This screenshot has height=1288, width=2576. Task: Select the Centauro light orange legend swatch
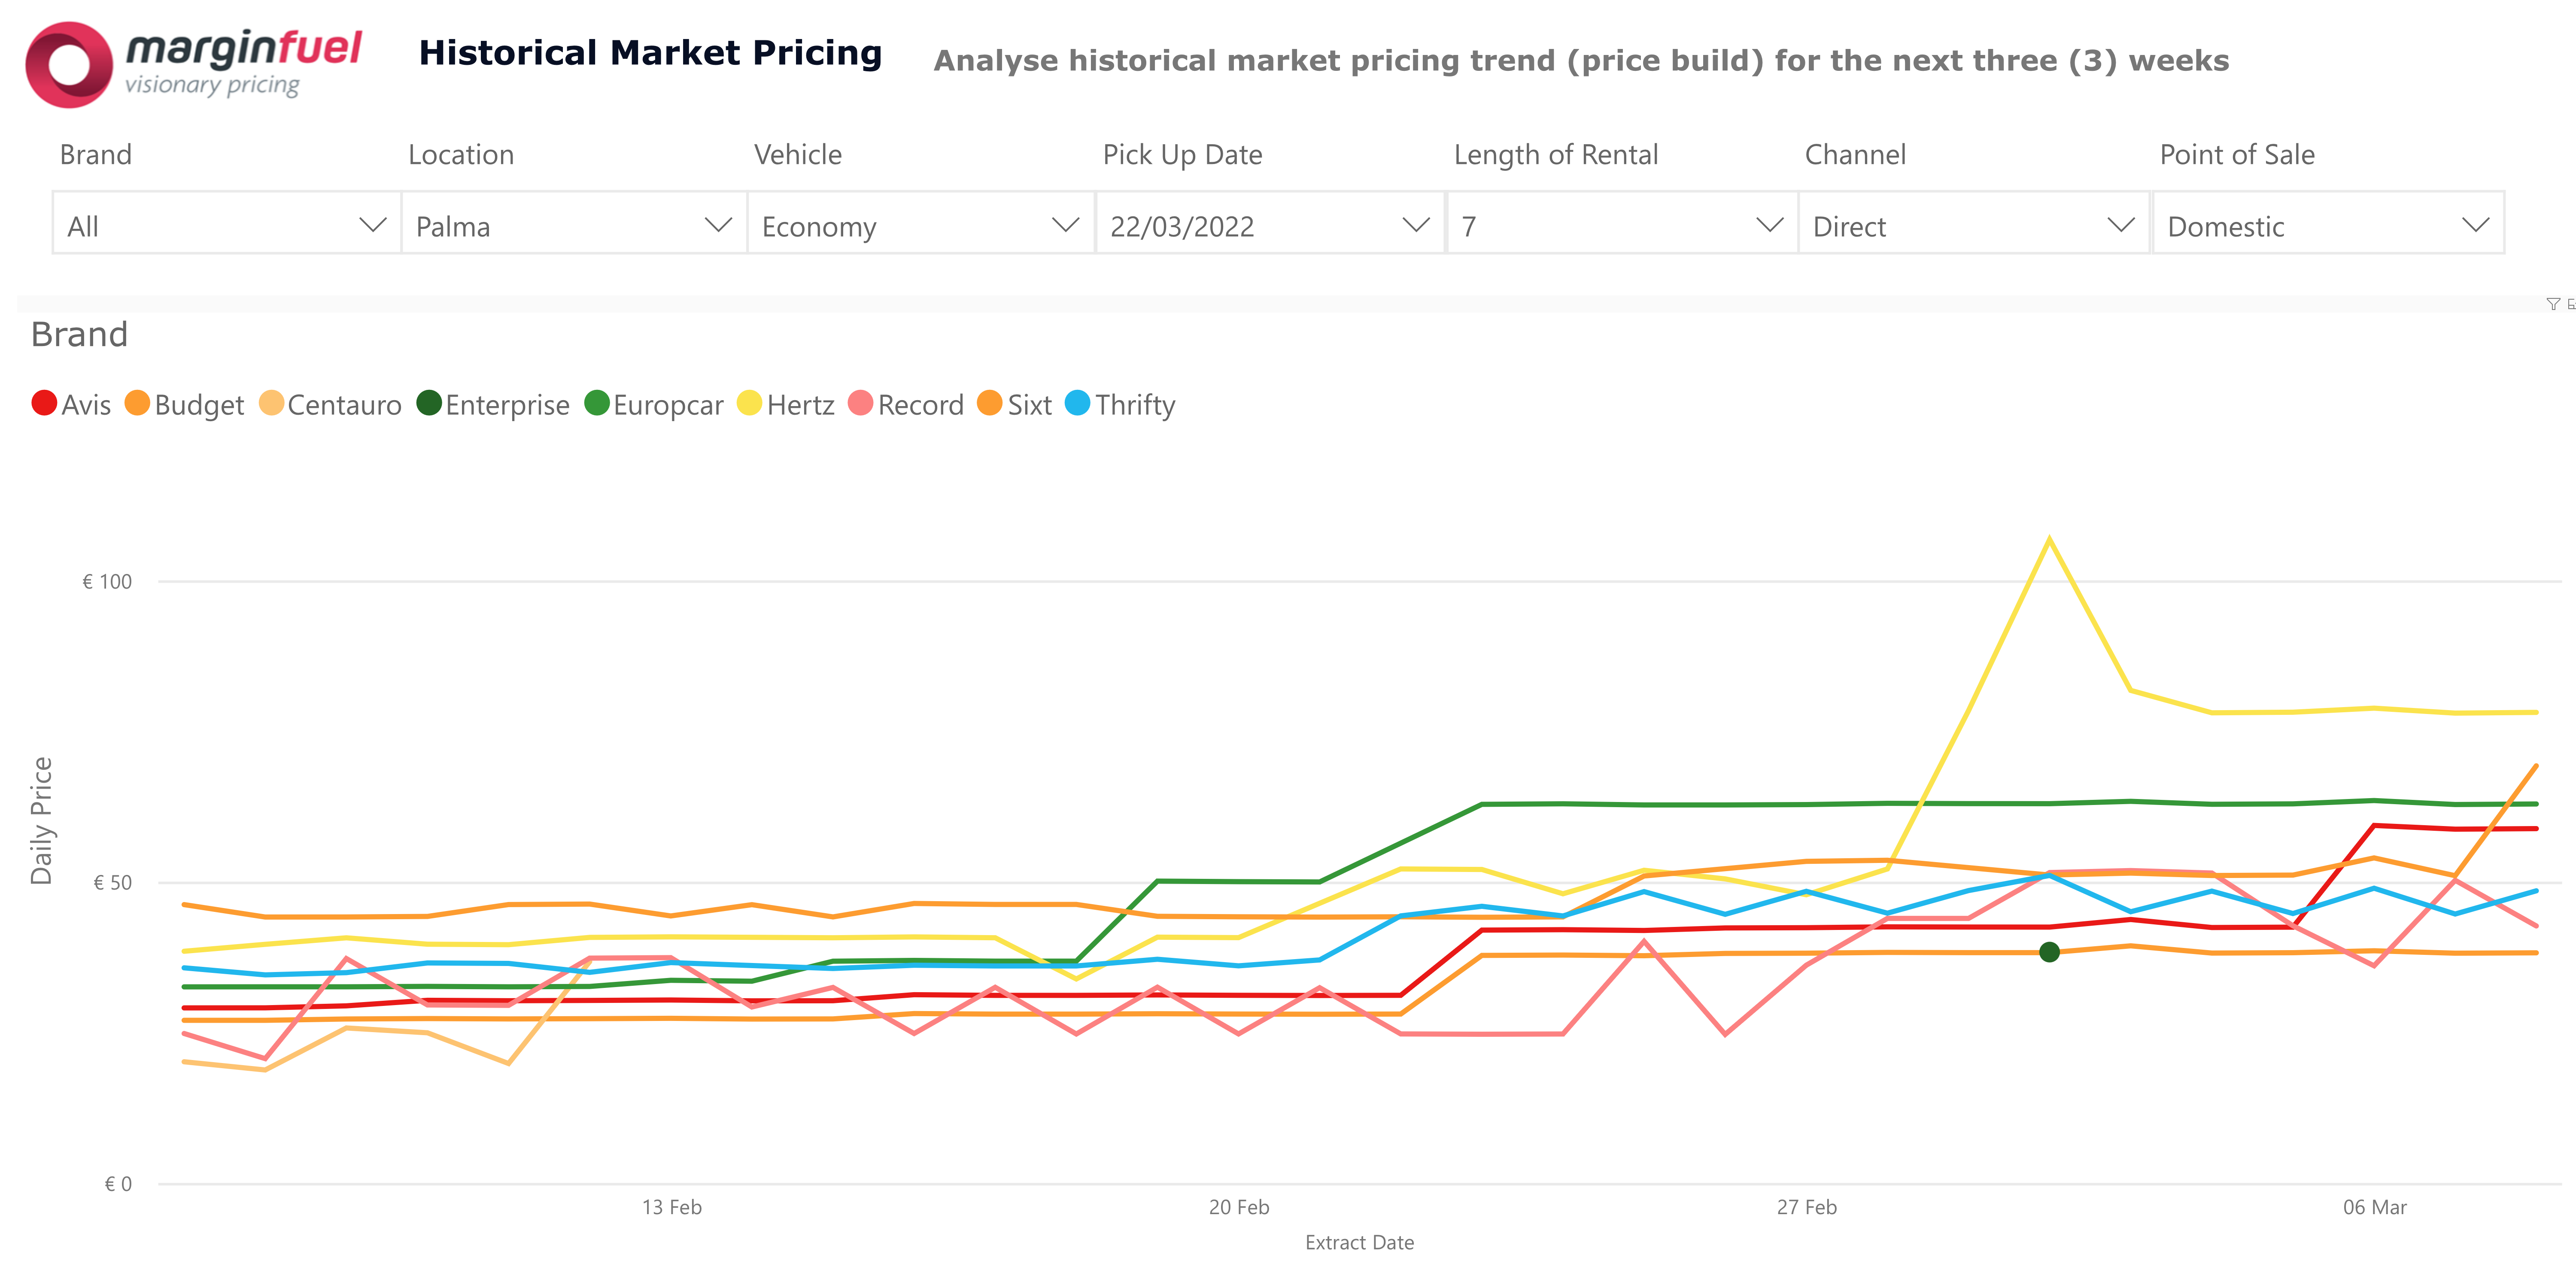pyautogui.click(x=271, y=403)
